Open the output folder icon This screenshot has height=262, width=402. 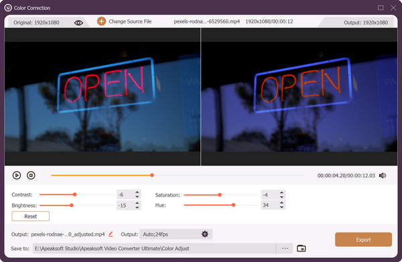pos(301,249)
